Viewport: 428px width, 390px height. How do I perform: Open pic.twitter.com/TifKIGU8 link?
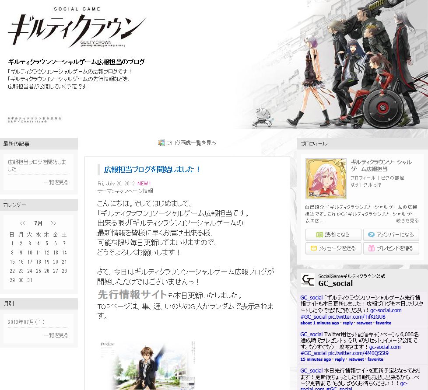357,317
